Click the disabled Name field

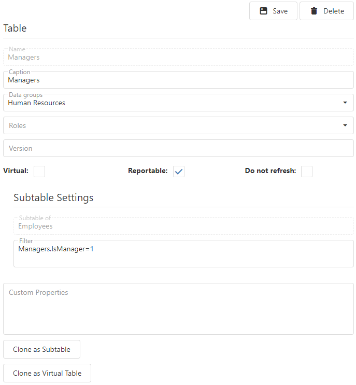(x=178, y=57)
